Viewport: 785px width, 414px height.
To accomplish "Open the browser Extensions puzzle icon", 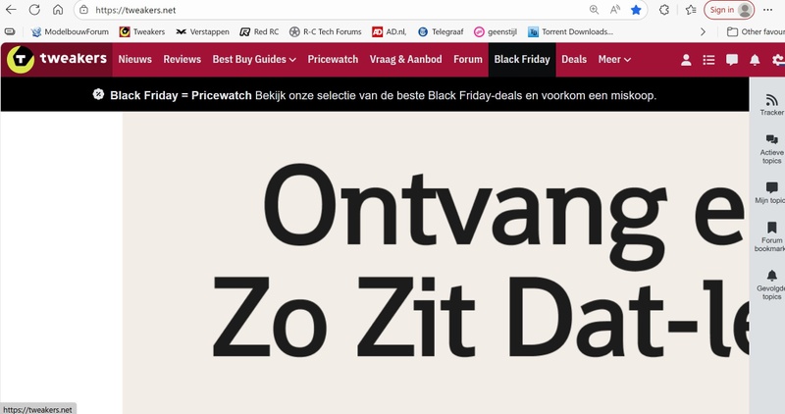I will click(x=664, y=10).
